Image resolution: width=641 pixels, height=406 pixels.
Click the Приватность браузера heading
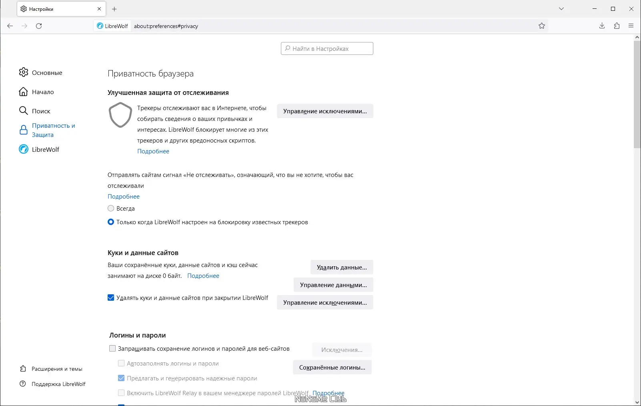[150, 73]
